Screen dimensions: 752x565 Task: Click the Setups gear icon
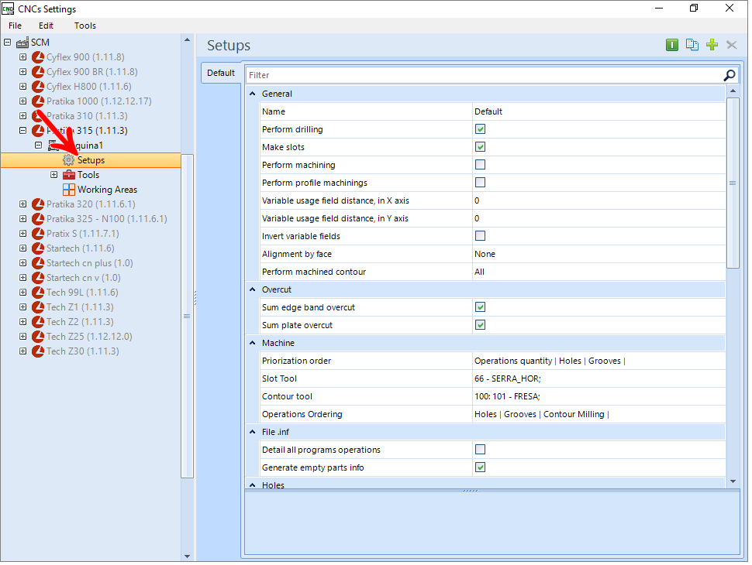(x=69, y=160)
